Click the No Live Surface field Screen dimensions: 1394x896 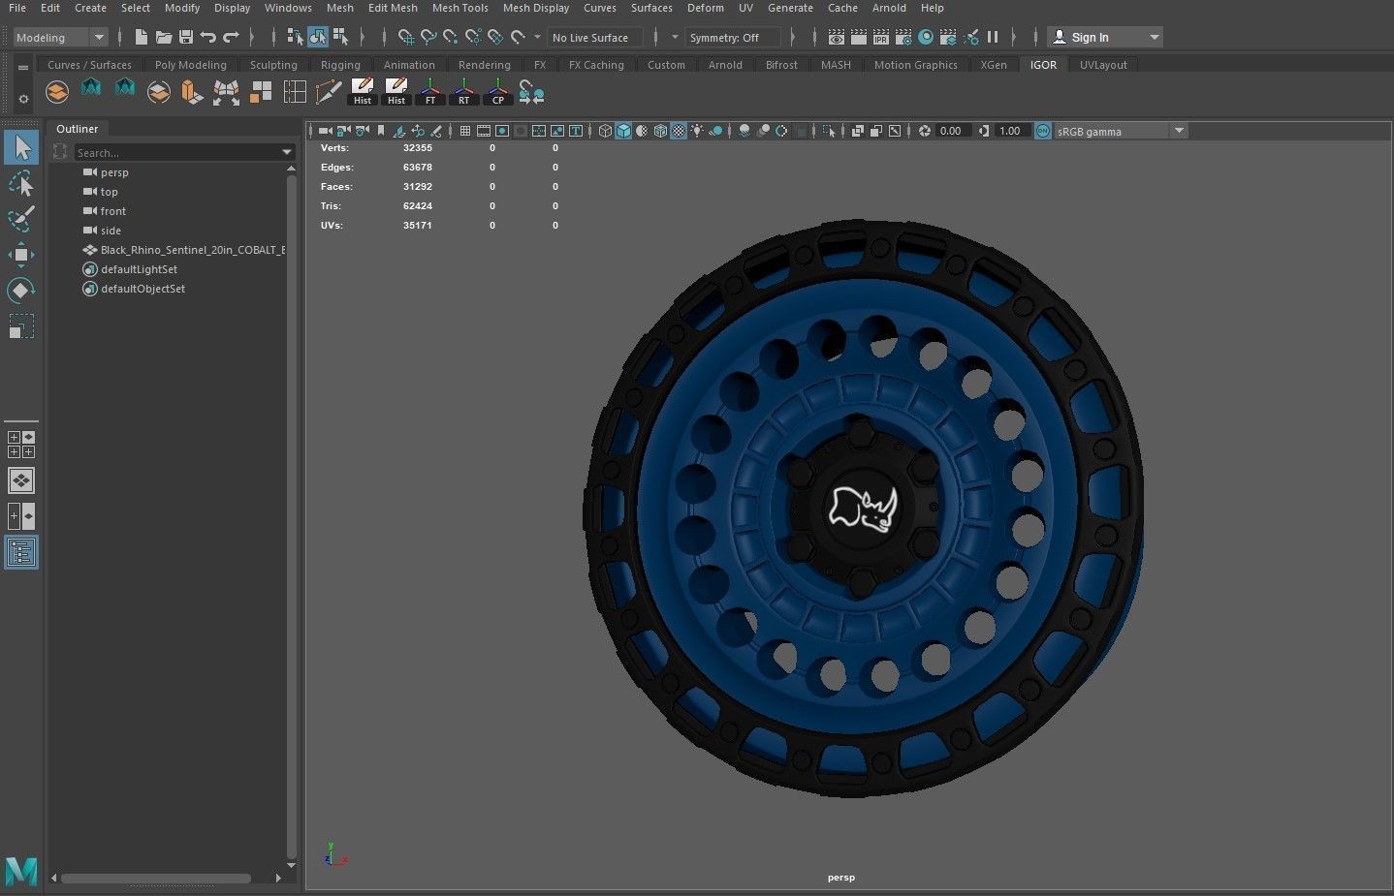click(595, 37)
